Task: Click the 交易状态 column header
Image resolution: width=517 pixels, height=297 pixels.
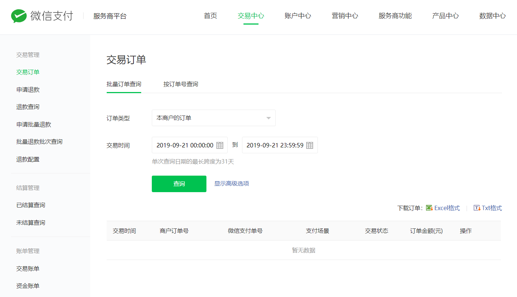Action: click(x=377, y=231)
